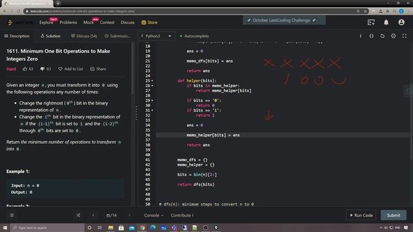Click the return dfs(bits) line
The width and height of the screenshot is (413, 232).
pos(196,185)
